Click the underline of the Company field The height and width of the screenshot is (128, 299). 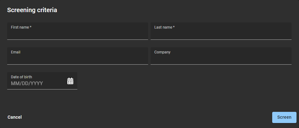[221, 64]
